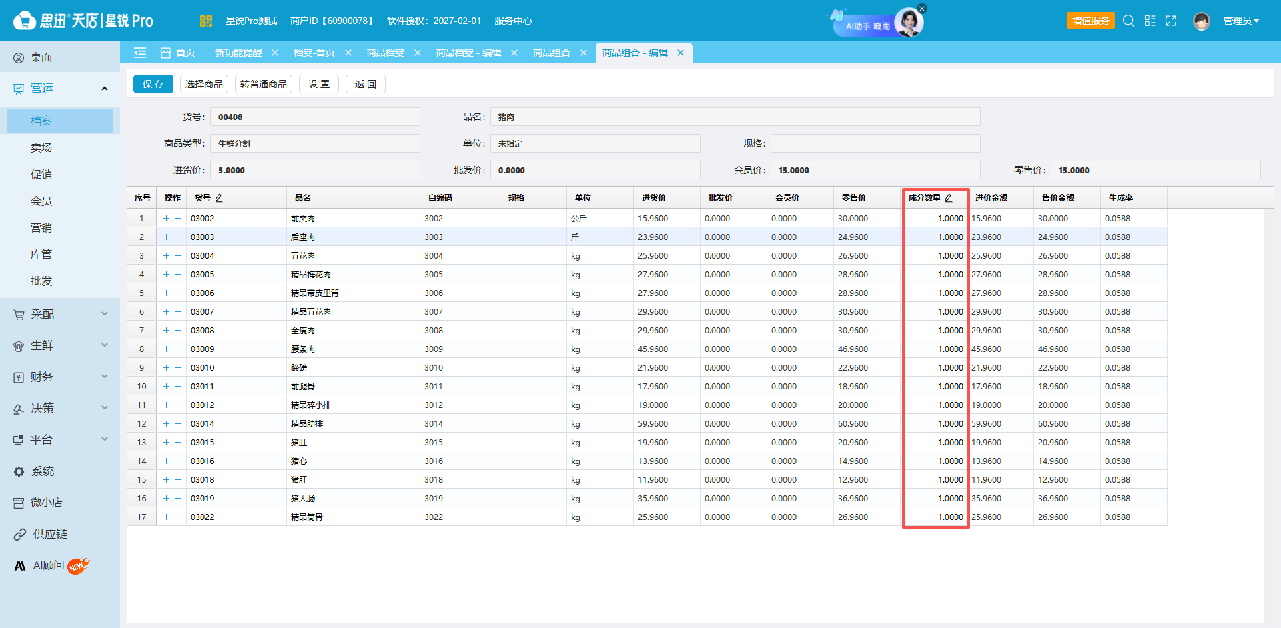Click the 保存 button
This screenshot has width=1281, height=628.
153,84
